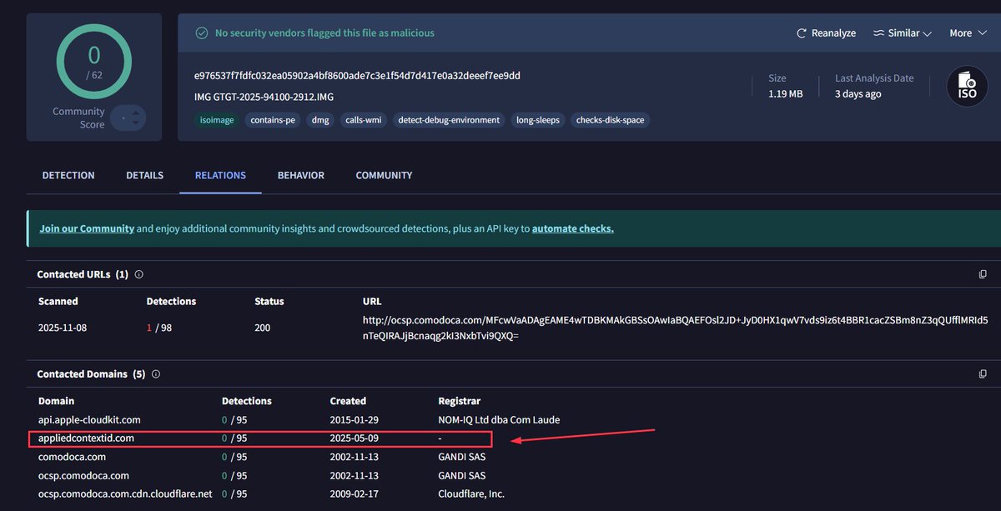Follow the automate checks link
The width and height of the screenshot is (1001, 511).
coord(573,228)
